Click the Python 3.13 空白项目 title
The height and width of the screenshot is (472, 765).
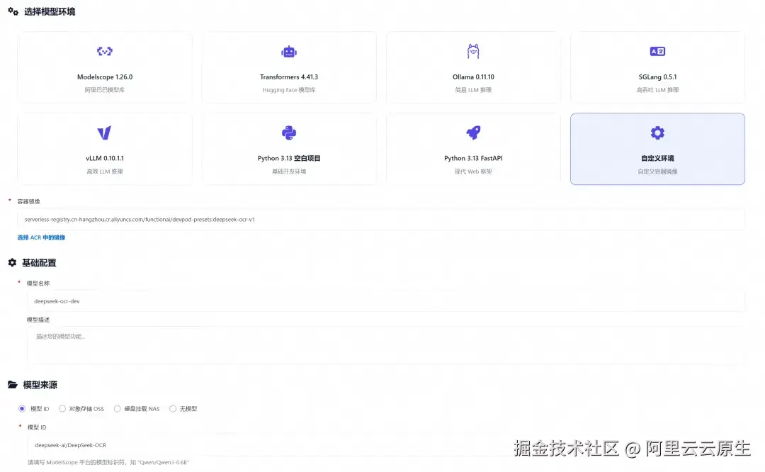[289, 158]
